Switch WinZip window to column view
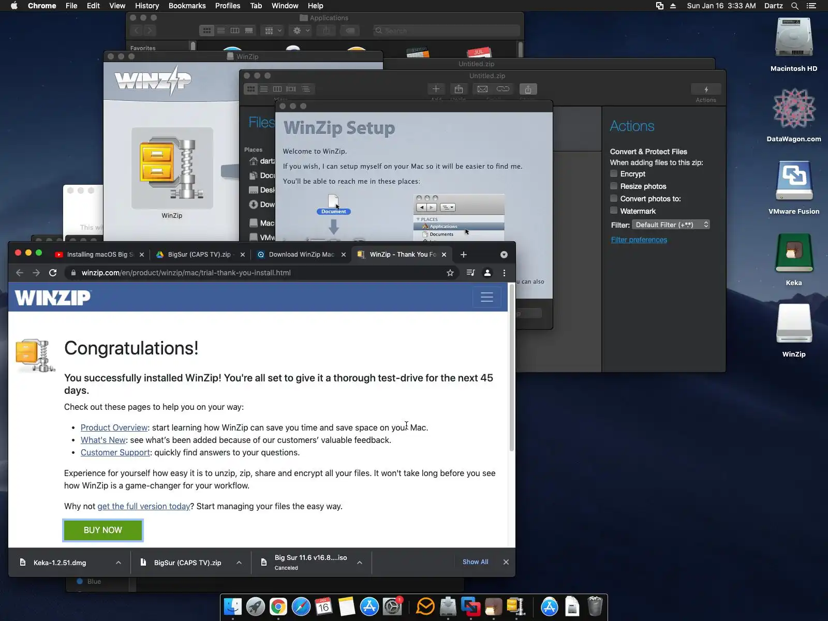828x621 pixels. tap(277, 89)
